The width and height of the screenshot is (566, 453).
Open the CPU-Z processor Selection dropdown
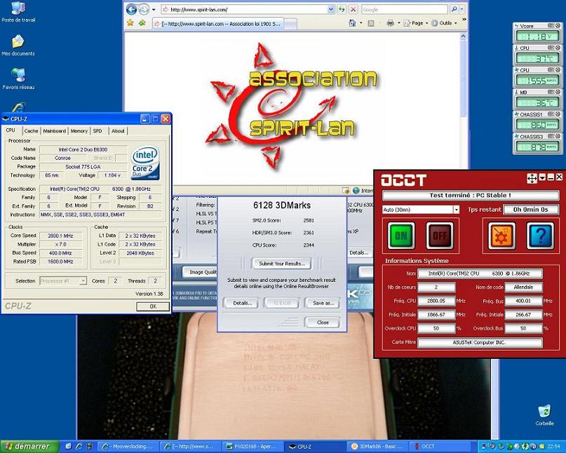click(83, 280)
